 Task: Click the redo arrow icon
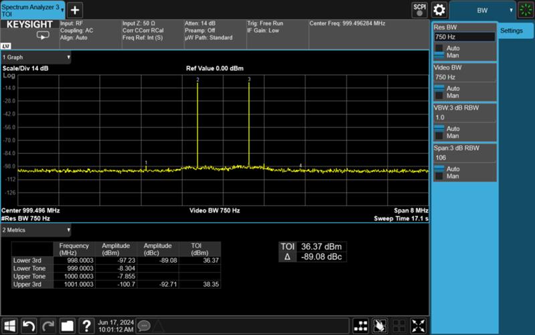[x=47, y=326]
